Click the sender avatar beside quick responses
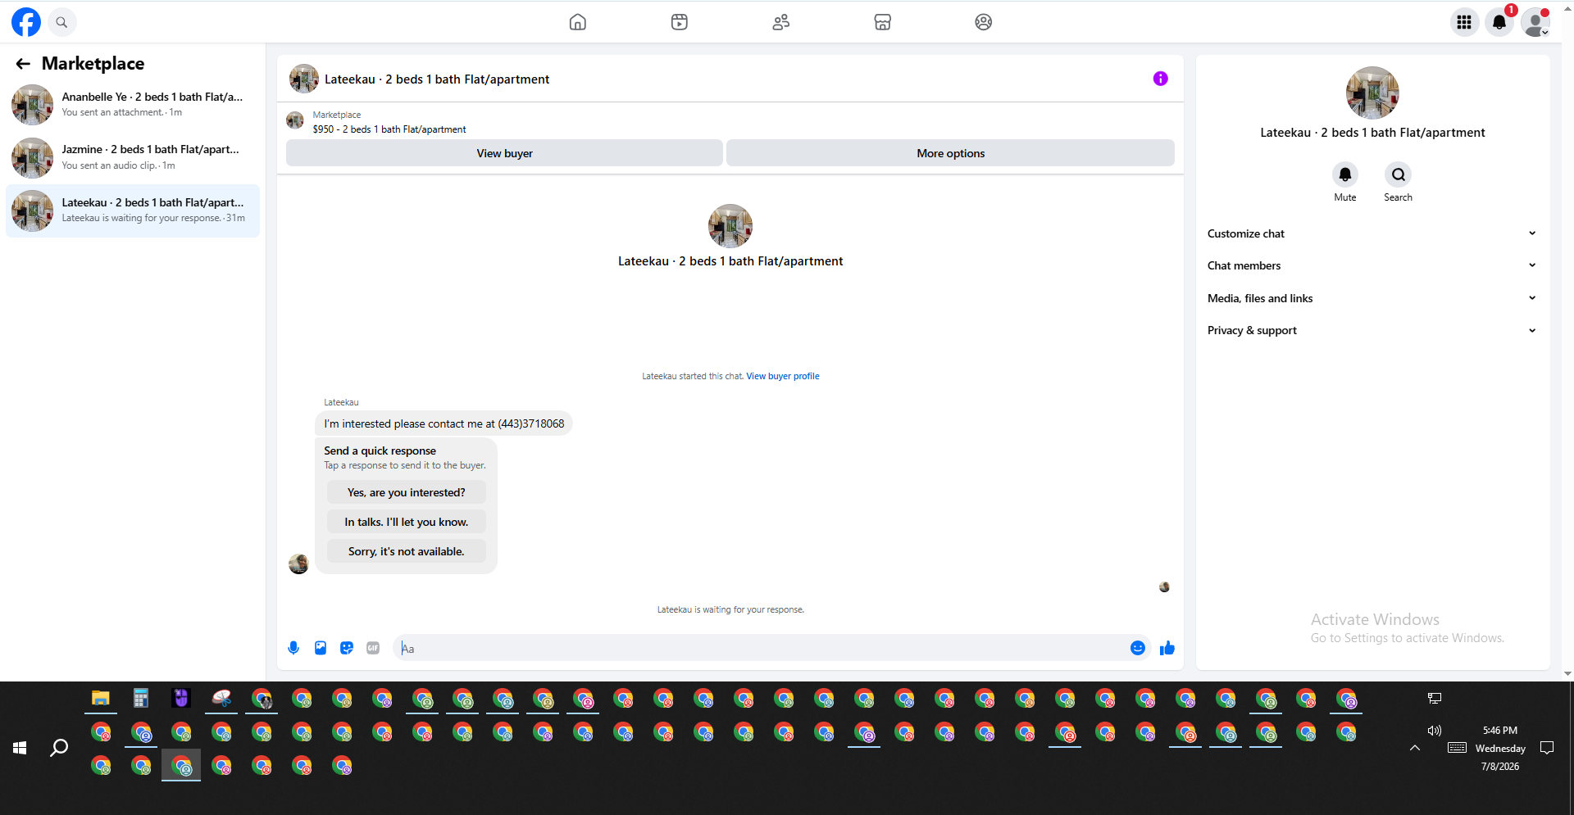 pyautogui.click(x=298, y=564)
